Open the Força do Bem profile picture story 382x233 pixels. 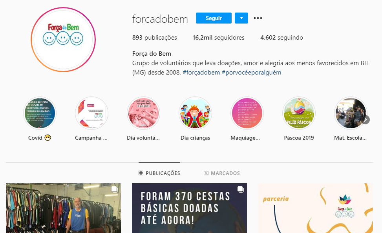(x=63, y=40)
